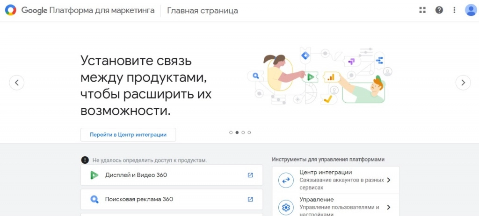
Task: Show the previous carousel slide
Action: 17,83
